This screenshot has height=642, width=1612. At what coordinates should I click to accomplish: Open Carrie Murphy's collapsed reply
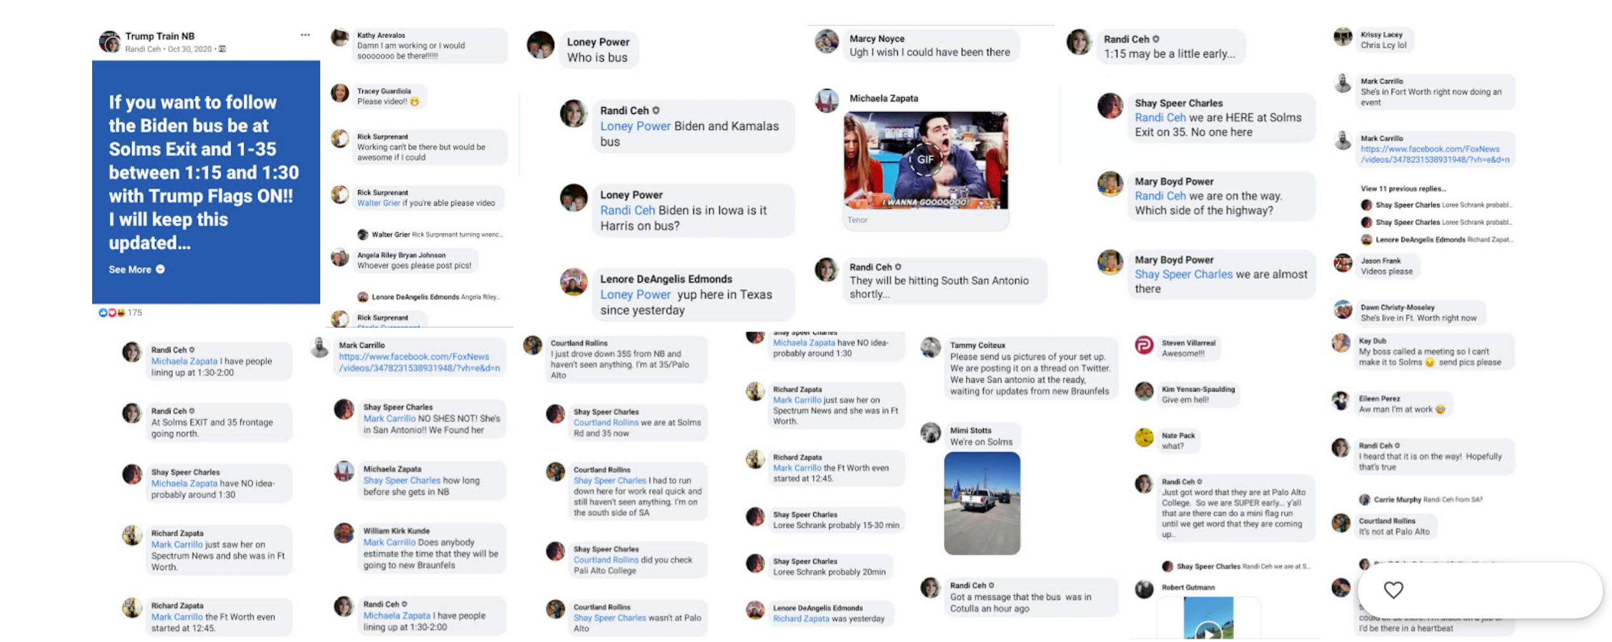click(x=1421, y=500)
